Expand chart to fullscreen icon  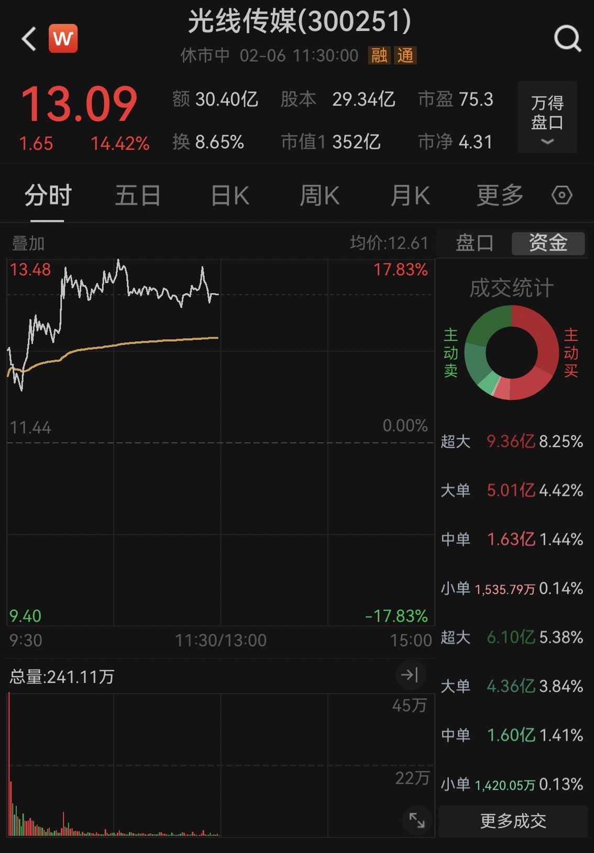tap(416, 820)
